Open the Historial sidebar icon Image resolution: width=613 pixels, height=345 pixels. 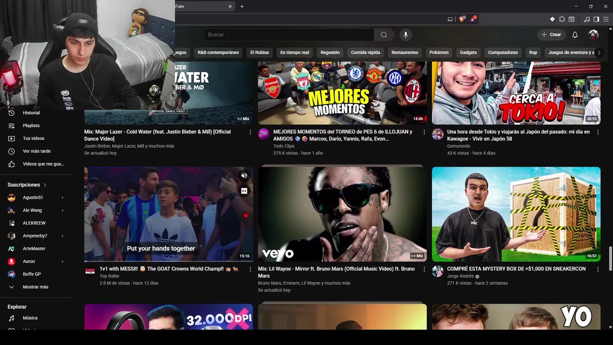pos(11,113)
